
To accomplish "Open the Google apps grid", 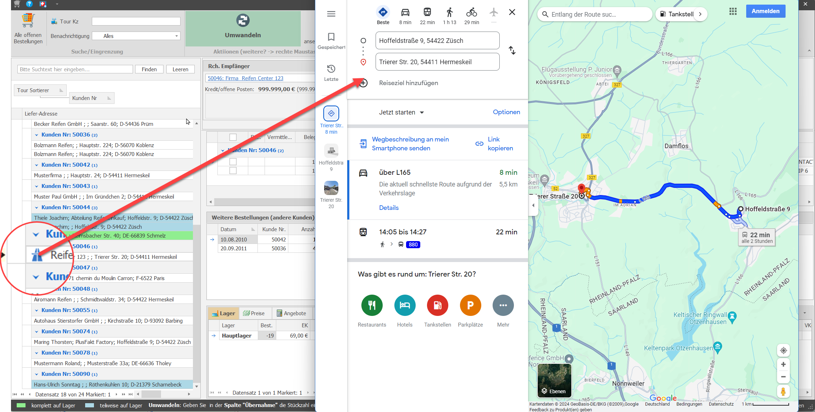I will coord(733,11).
